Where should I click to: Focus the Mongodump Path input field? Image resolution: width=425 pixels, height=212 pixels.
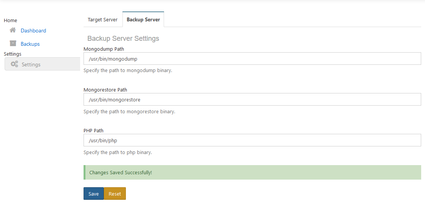point(252,59)
